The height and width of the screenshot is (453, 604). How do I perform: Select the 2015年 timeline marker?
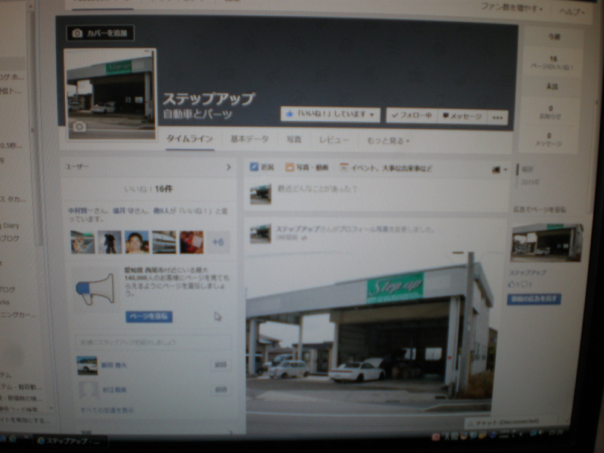click(x=530, y=182)
